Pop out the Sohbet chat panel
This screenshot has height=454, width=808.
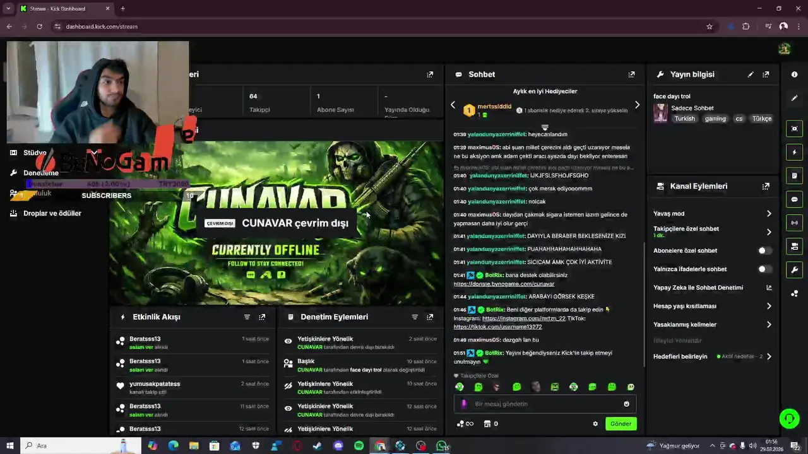pos(631,74)
